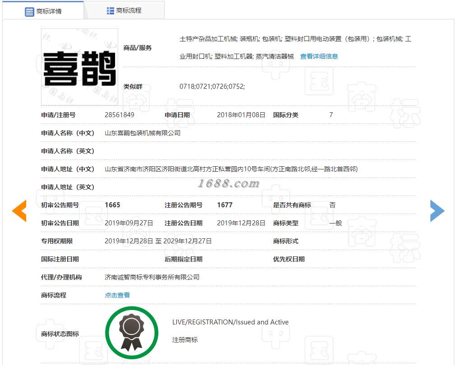Select the application date 2018年01月08日
The width and height of the screenshot is (457, 365).
coord(241,115)
